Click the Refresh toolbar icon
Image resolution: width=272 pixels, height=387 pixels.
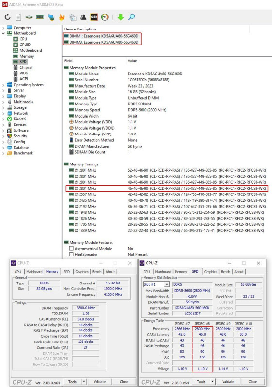pos(8,17)
